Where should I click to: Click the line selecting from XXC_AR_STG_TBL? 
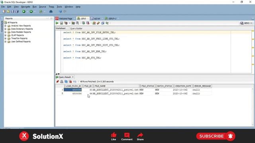click(82, 58)
